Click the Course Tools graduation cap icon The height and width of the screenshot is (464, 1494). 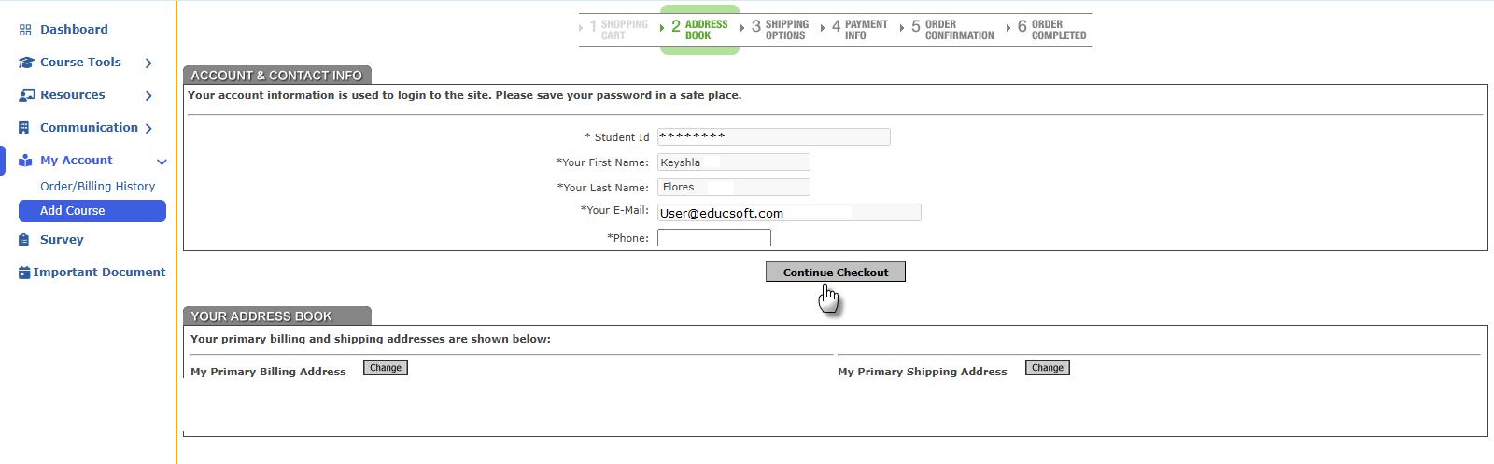[26, 63]
